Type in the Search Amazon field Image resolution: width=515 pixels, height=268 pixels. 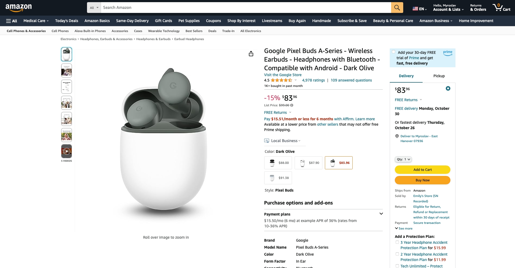tap(246, 8)
